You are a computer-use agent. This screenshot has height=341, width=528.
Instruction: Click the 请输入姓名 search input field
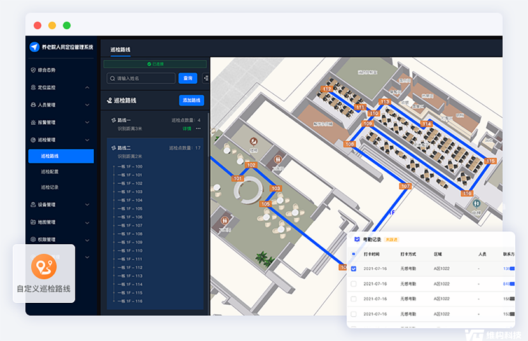[141, 78]
